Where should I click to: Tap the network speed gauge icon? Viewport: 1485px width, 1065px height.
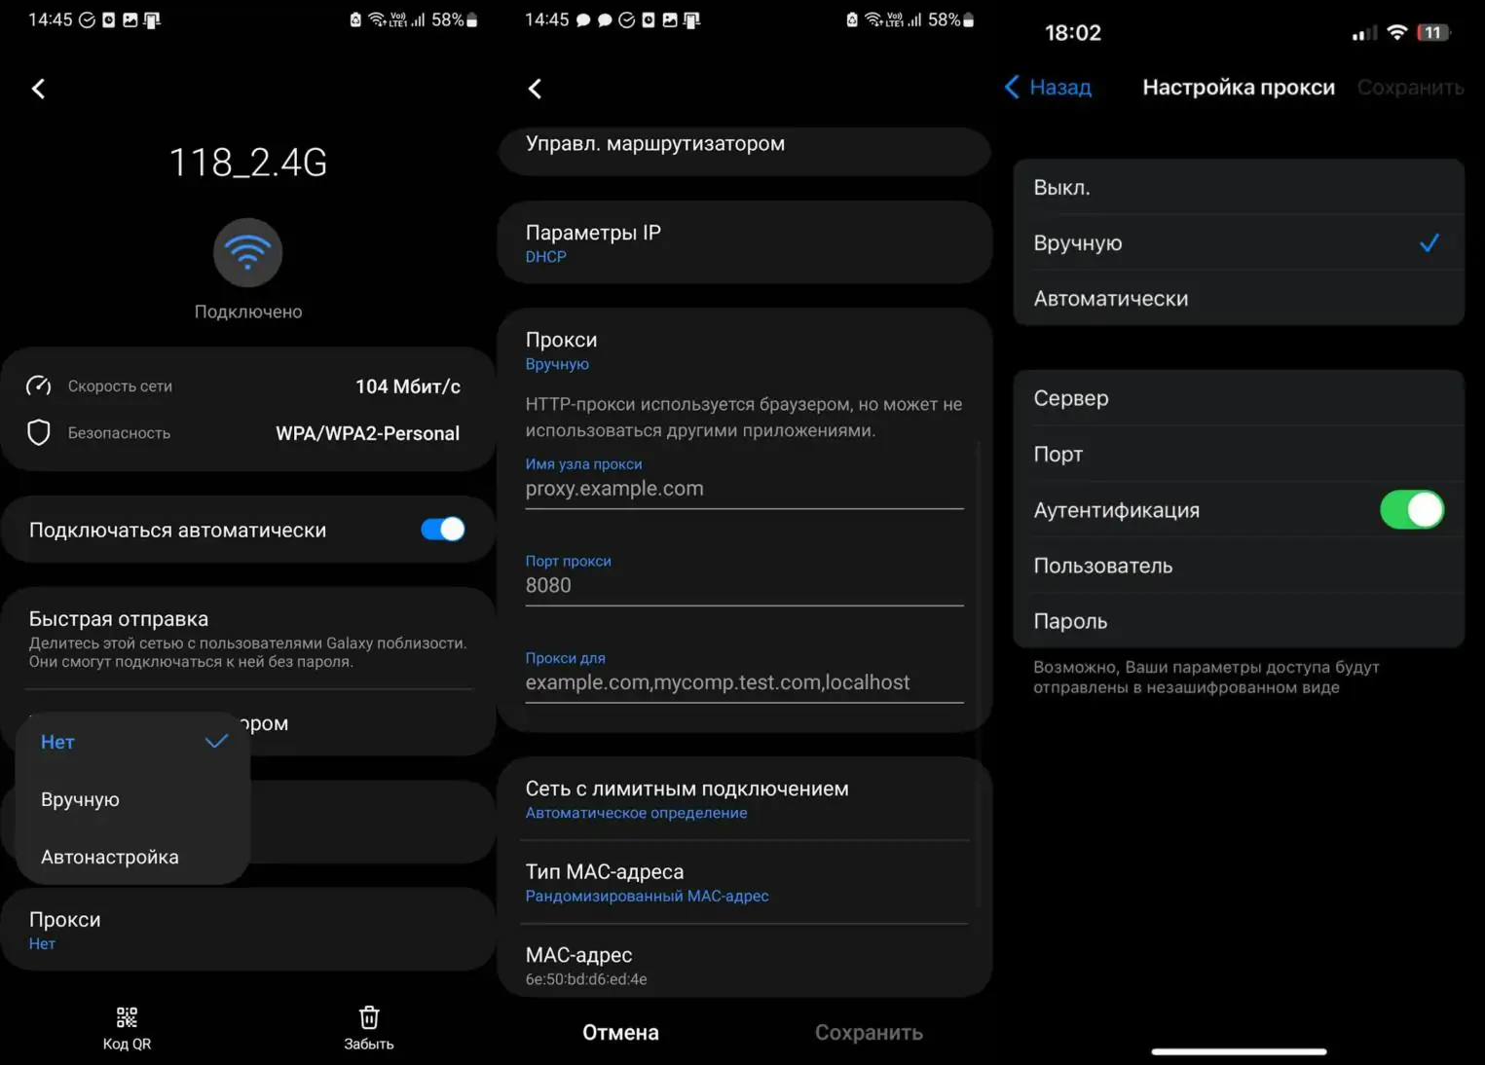click(38, 386)
